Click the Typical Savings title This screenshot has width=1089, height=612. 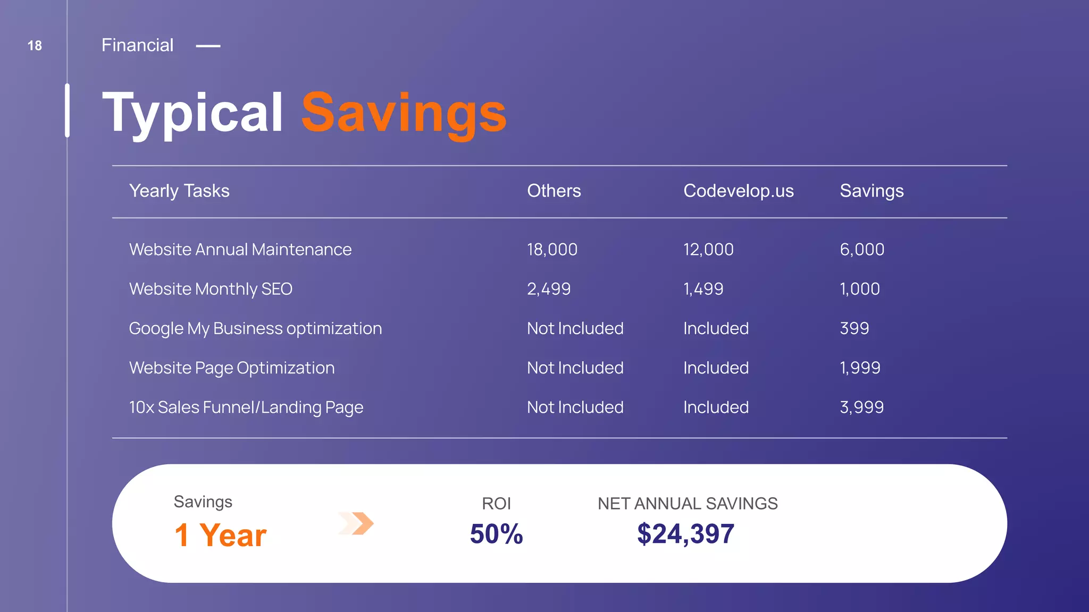point(304,113)
